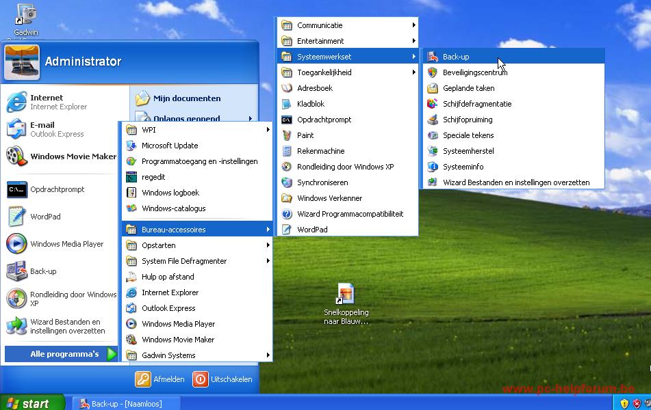Start Schijfdefragmentatie
The height and width of the screenshot is (410, 651).
click(x=513, y=104)
